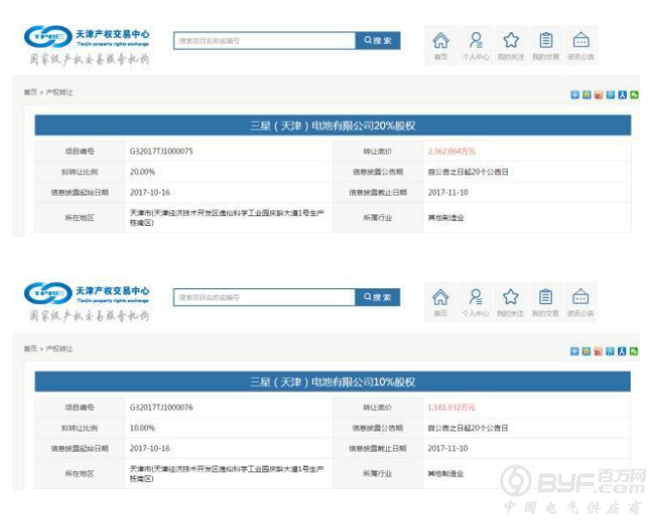656x525 pixels.
Task: Share 10%股权 page via Renren icon
Action: pyautogui.click(x=622, y=352)
